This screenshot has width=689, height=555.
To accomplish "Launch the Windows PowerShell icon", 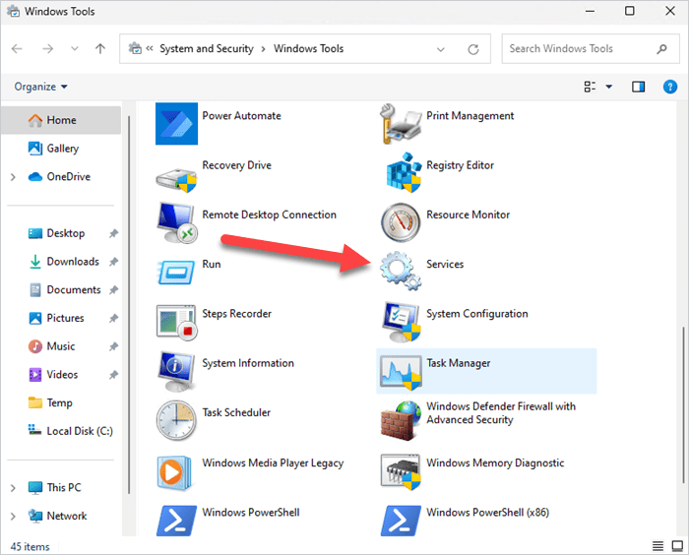I will (x=176, y=521).
